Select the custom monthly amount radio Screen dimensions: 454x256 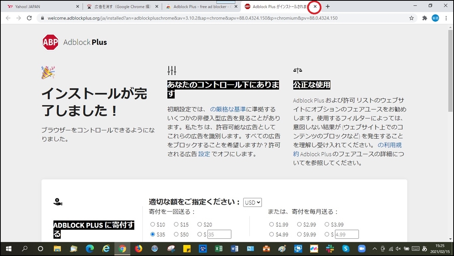(x=327, y=234)
